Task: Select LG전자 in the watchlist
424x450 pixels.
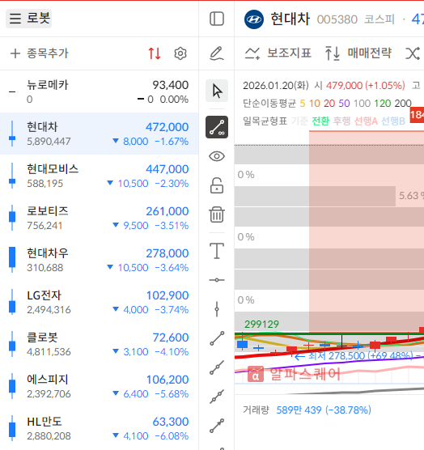Action: point(100,302)
